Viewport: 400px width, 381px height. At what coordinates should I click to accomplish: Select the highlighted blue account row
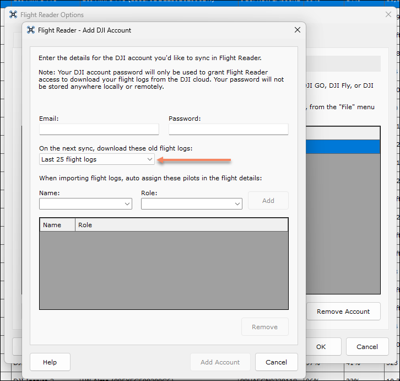pyautogui.click(x=343, y=146)
